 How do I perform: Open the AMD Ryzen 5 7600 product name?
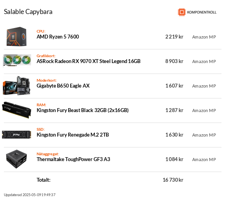(x=58, y=37)
